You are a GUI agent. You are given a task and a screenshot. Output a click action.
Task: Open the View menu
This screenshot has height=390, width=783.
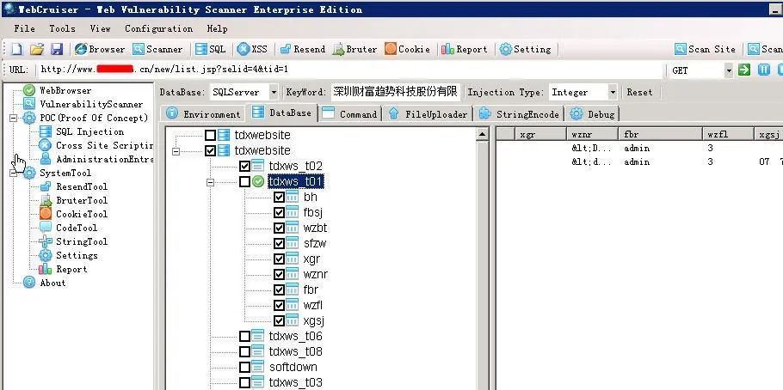tap(101, 28)
